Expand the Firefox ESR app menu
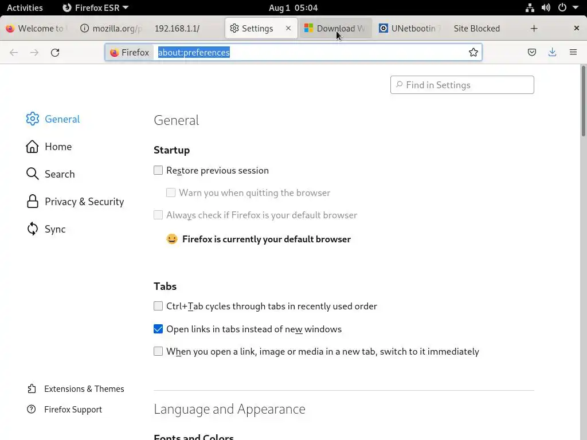 click(96, 7)
